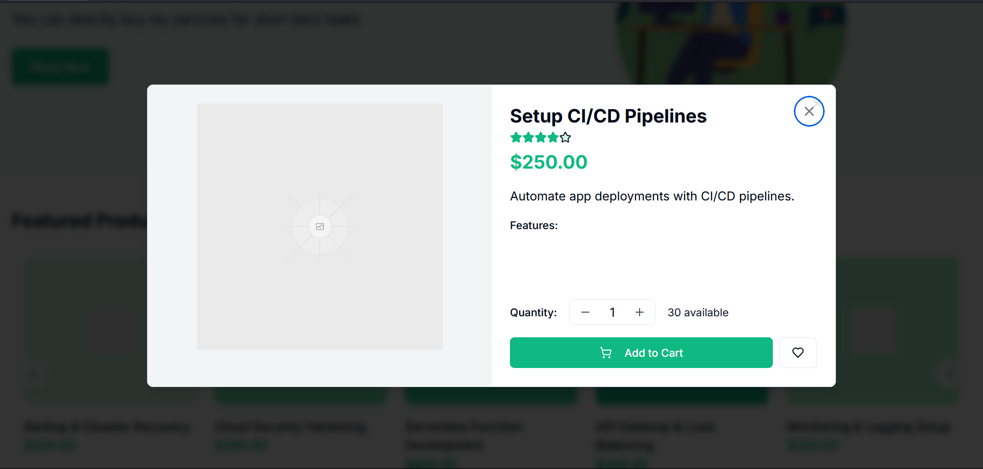The height and width of the screenshot is (469, 983).
Task: Click the Setup CI/CD Pipelines title
Action: click(608, 116)
